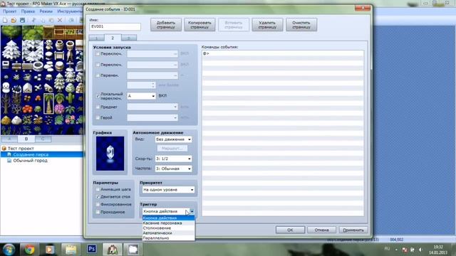Check the Анимация шага option

click(x=98, y=189)
